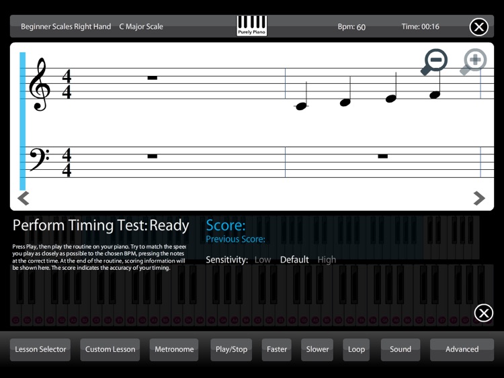Click the Bpm: 60 display
This screenshot has width=504, height=378.
pyautogui.click(x=351, y=27)
